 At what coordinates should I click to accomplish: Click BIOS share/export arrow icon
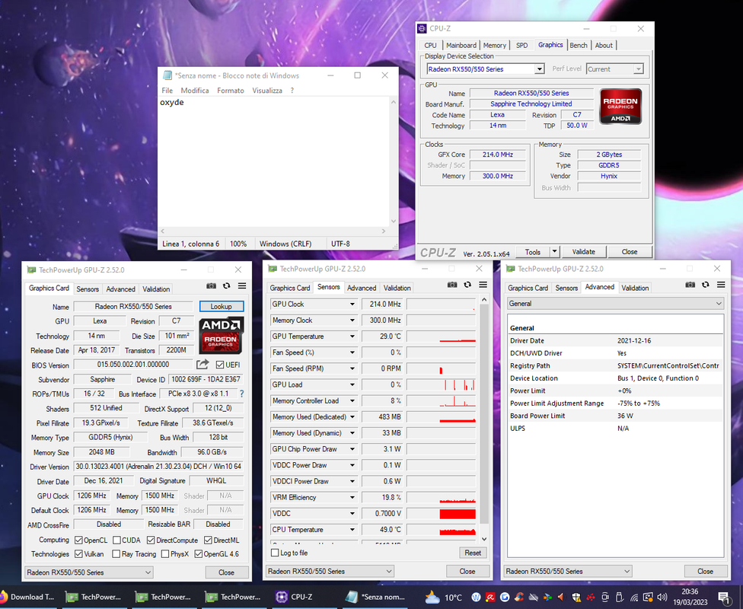[202, 364]
